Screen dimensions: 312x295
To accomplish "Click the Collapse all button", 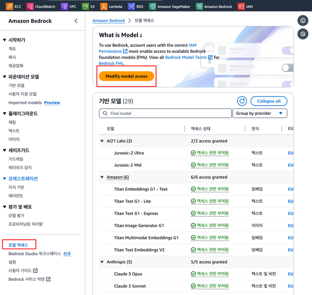I will click(269, 101).
